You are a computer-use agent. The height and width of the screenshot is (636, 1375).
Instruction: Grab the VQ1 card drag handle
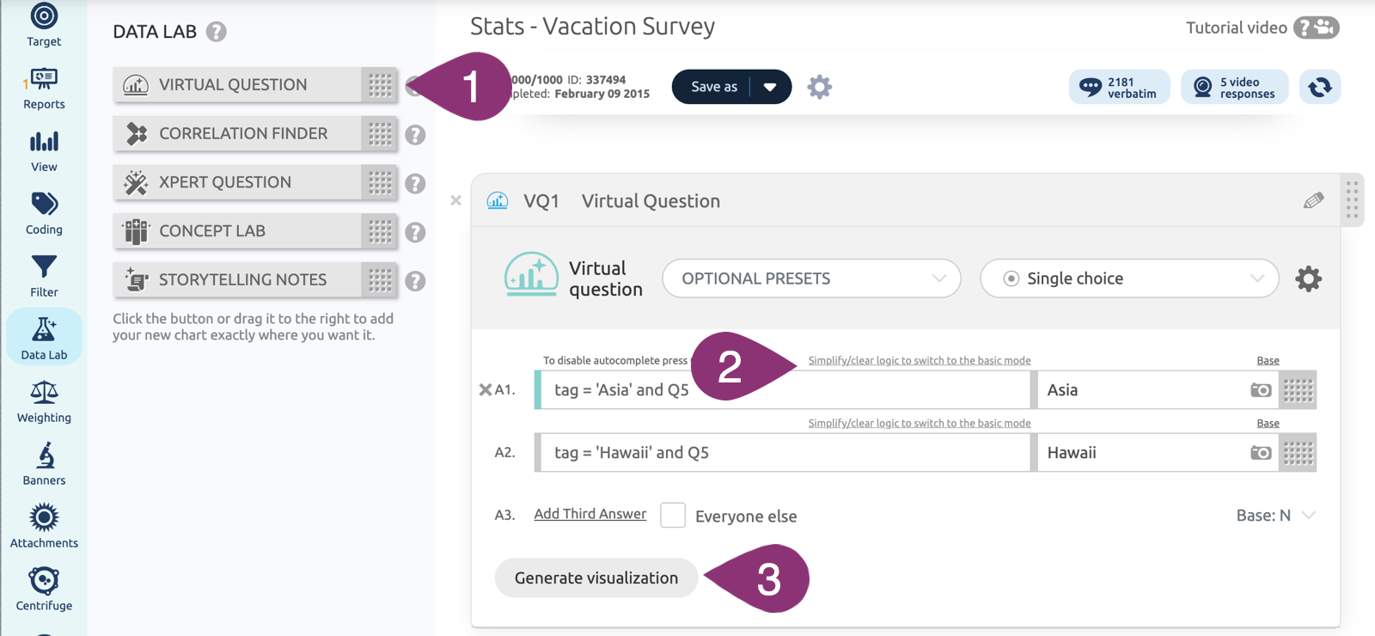click(1352, 199)
